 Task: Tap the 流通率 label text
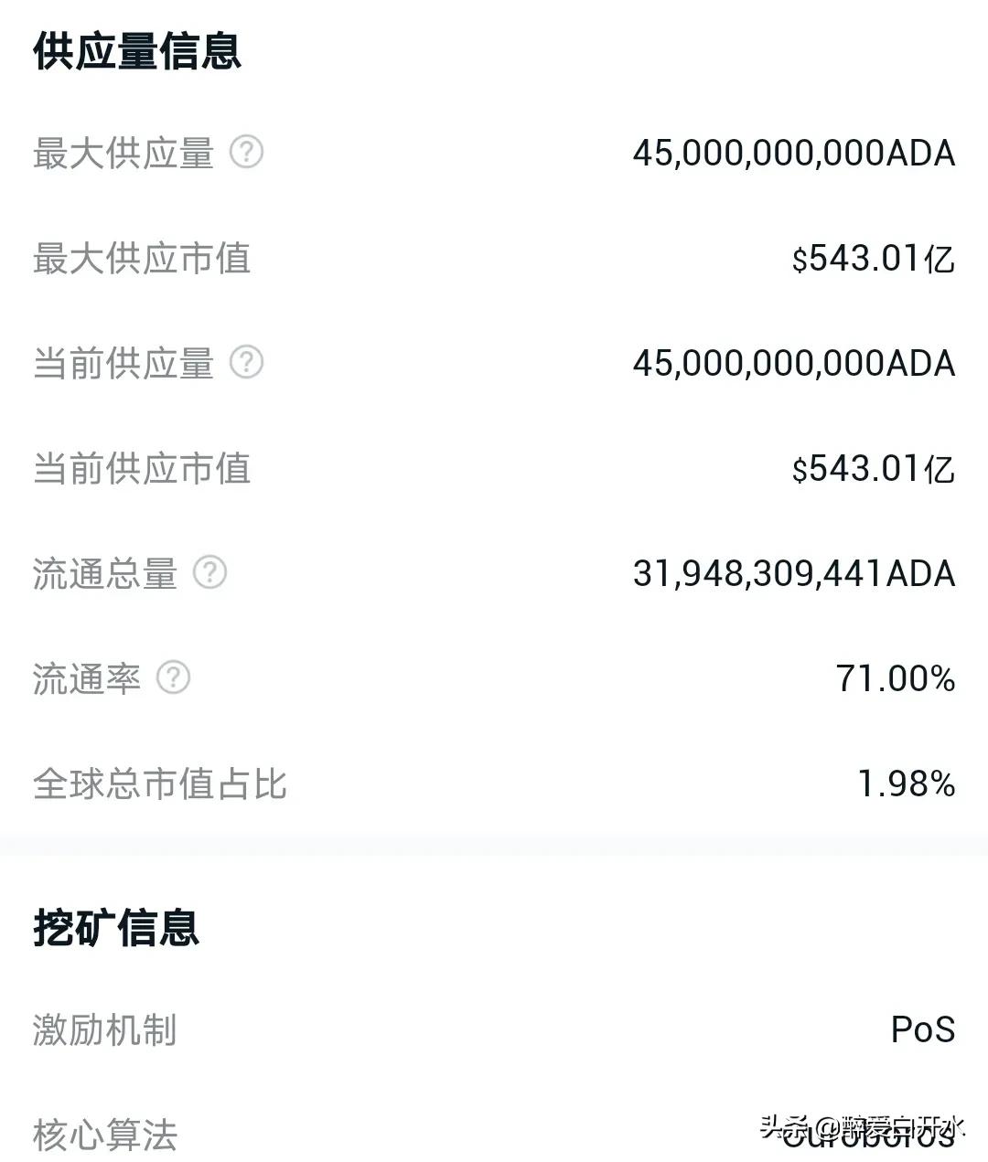[x=87, y=678]
